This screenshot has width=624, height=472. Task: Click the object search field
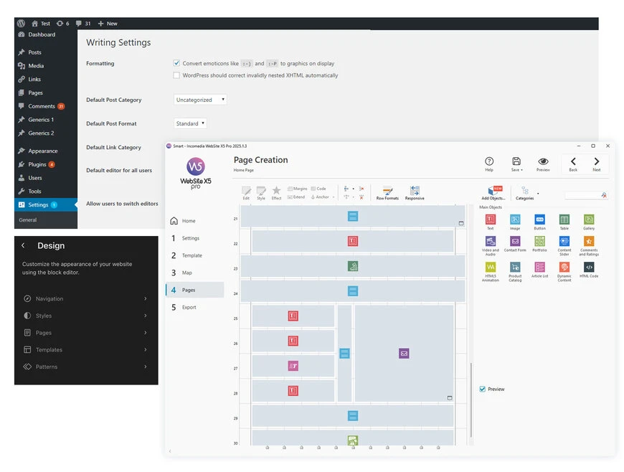click(x=586, y=194)
